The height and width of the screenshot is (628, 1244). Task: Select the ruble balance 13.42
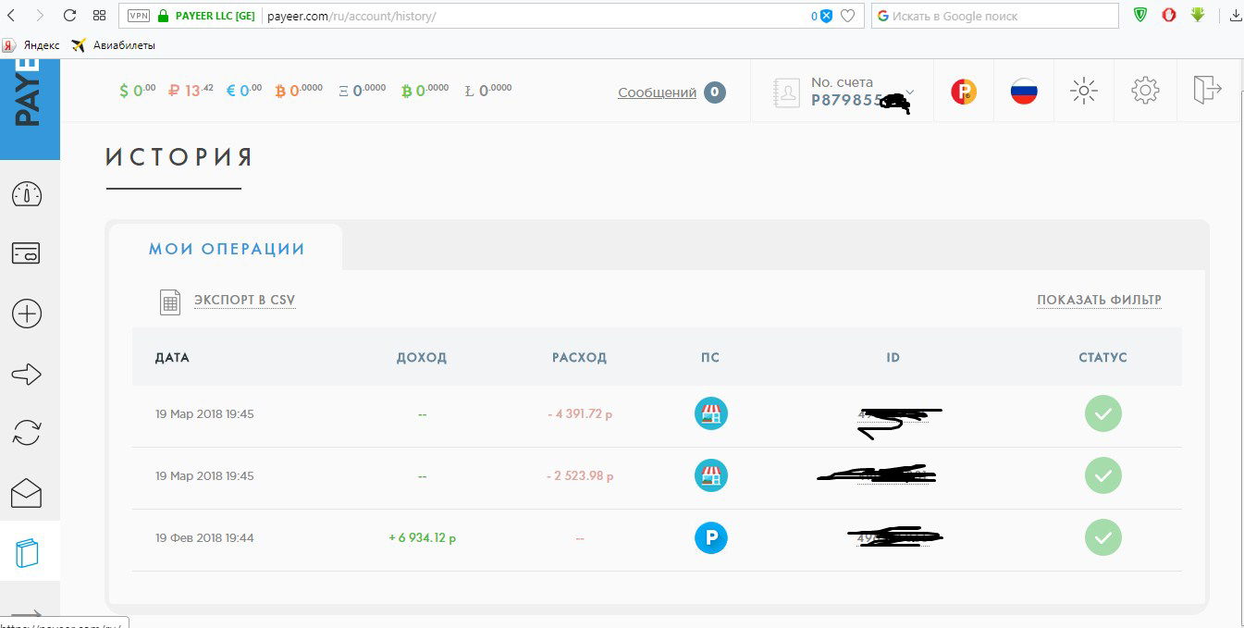(x=191, y=91)
